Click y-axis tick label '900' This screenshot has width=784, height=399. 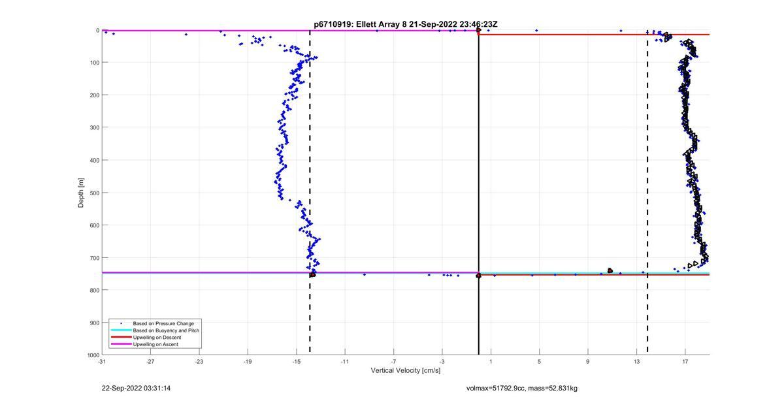(94, 323)
